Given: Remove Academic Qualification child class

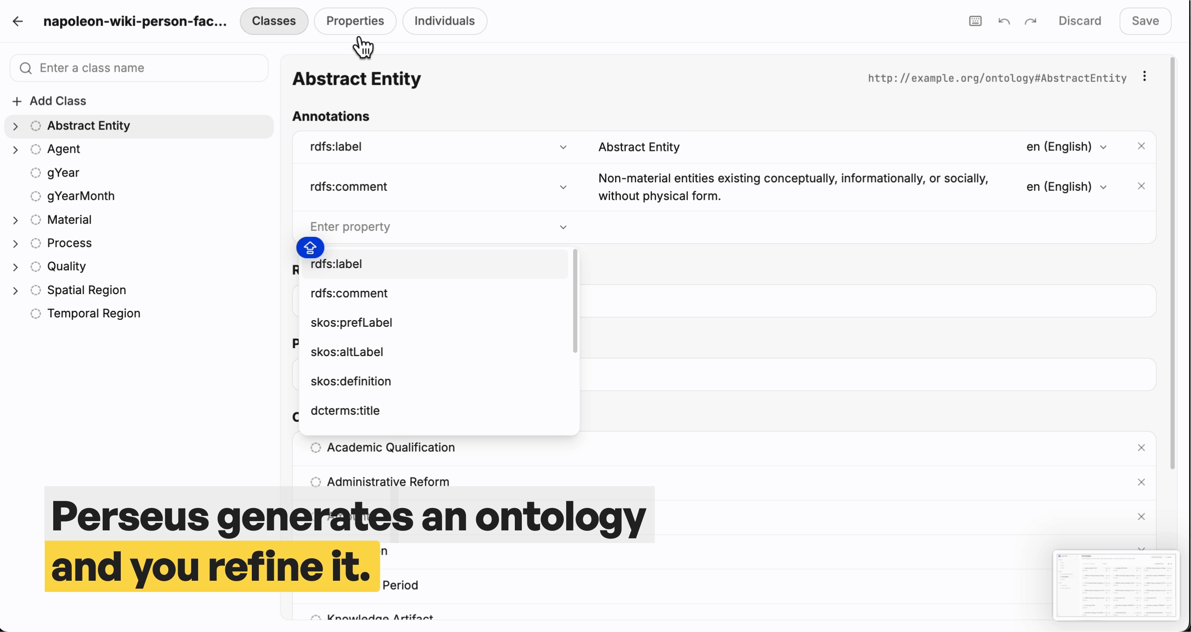Looking at the screenshot, I should click(x=1141, y=448).
